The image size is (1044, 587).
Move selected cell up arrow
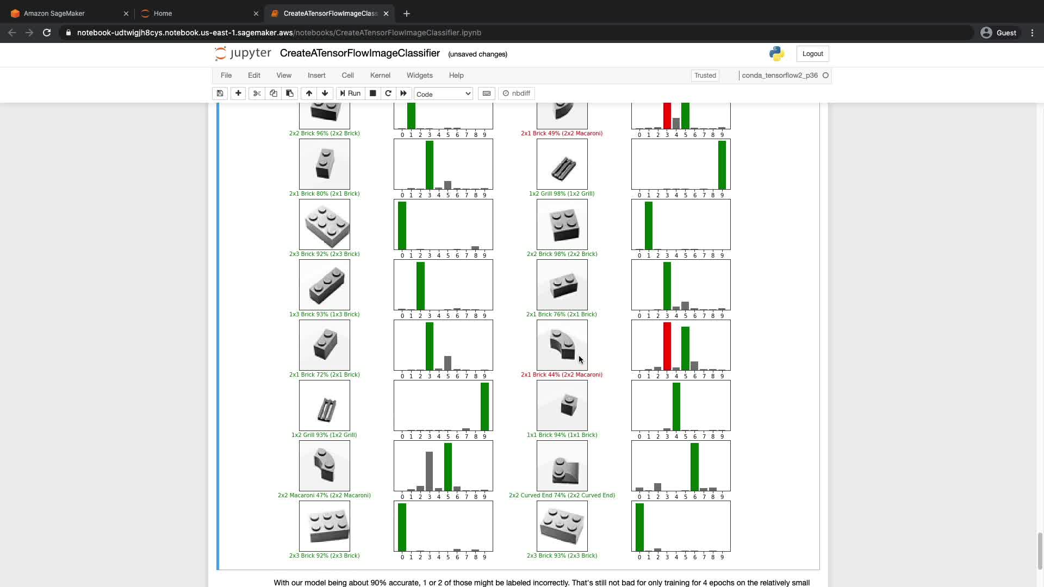click(x=309, y=93)
